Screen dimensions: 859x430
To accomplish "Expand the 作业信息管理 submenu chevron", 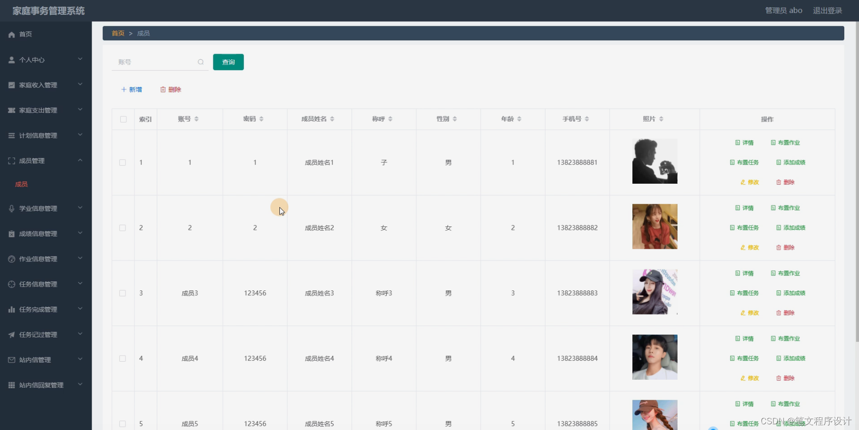I will pos(80,258).
